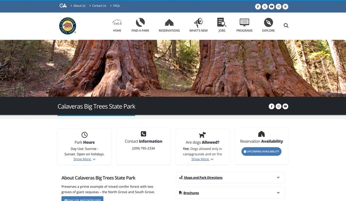Open the About Us link
346x201 pixels.
pos(79,6)
